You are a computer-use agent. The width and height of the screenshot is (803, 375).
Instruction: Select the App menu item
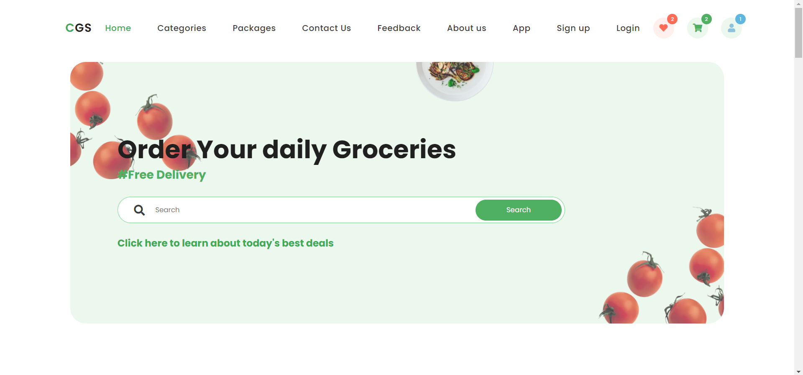pos(521,28)
